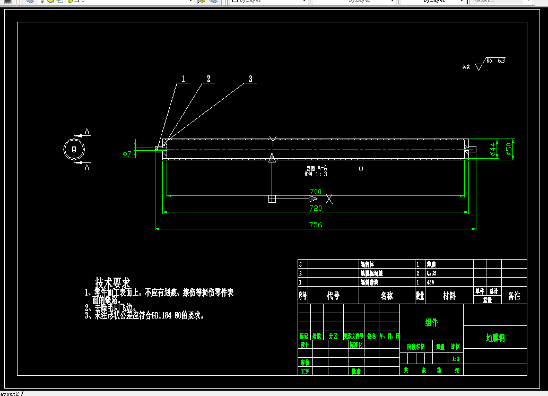Click part balloon number 3
The width and height of the screenshot is (548, 396).
coord(250,79)
